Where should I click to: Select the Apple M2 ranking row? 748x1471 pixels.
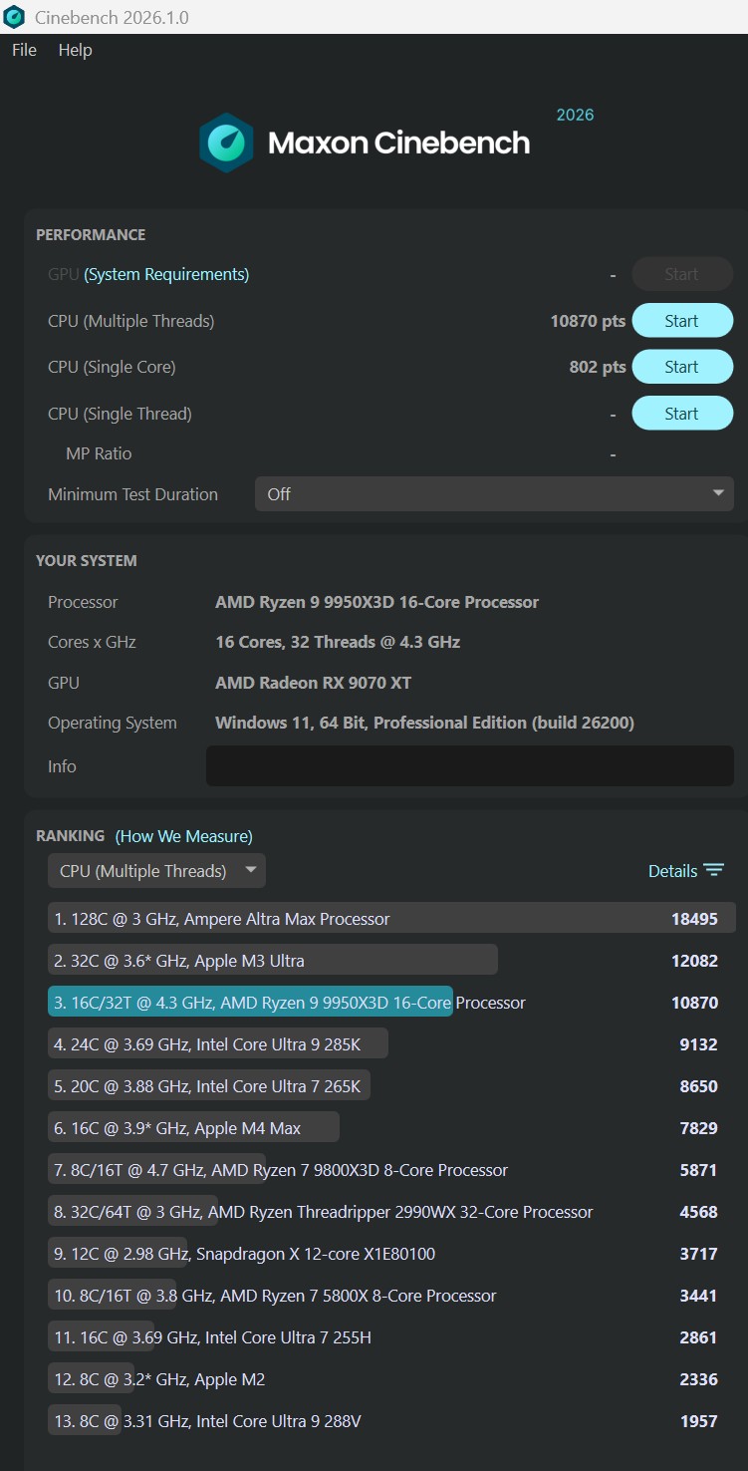tap(391, 1379)
